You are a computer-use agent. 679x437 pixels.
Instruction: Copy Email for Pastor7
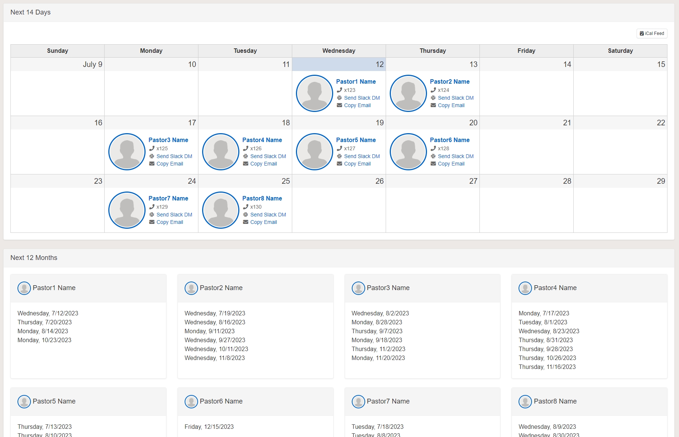[170, 222]
